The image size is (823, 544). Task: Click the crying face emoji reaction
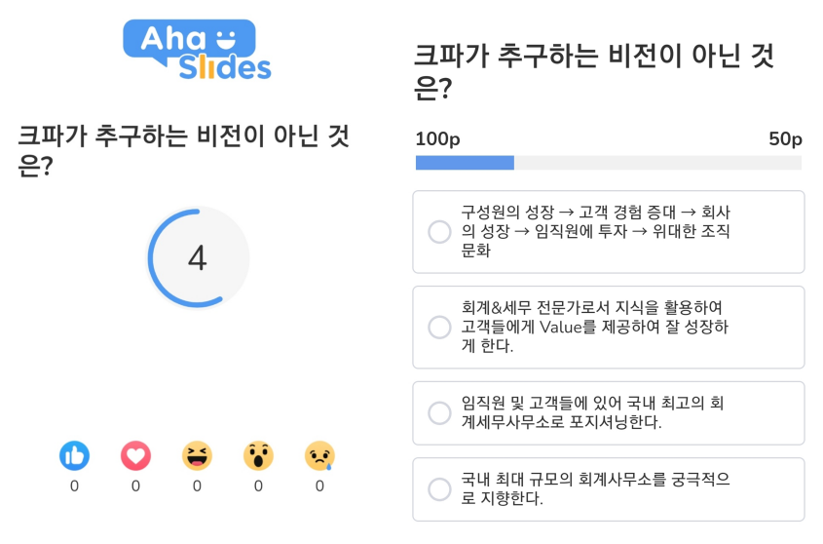319,455
